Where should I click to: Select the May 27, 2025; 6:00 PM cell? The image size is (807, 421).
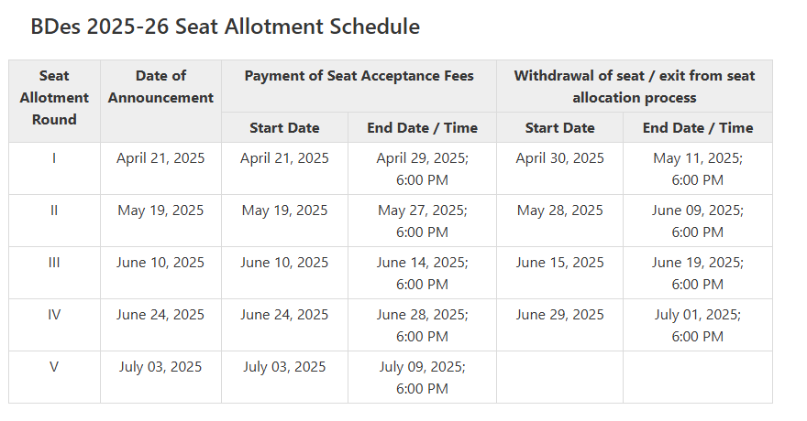coord(422,221)
